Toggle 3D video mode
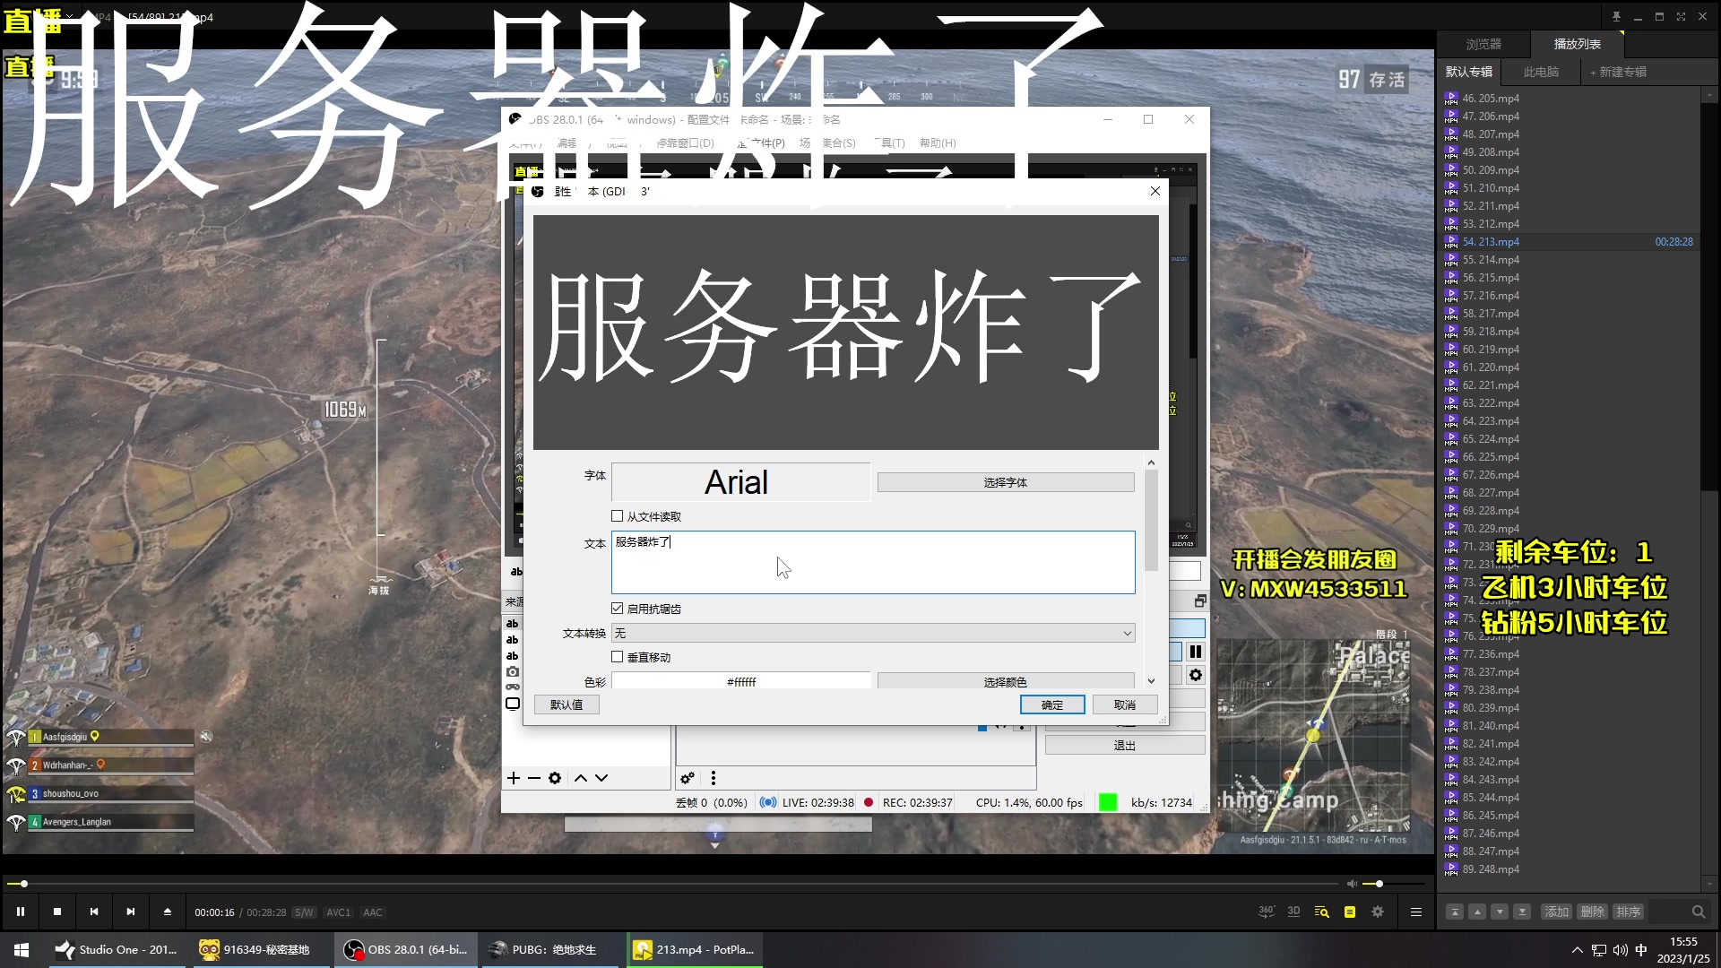Screen dimensions: 1721x968 point(1293,912)
